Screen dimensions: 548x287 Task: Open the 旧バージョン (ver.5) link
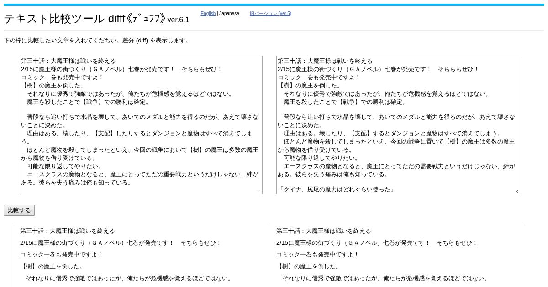tap(270, 14)
